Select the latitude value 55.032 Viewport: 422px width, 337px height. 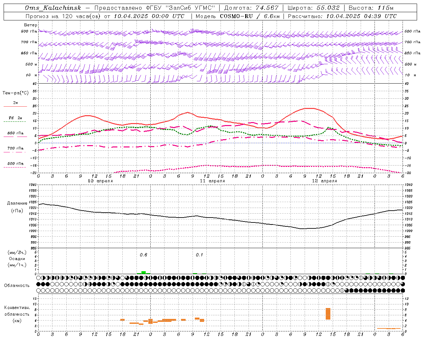point(328,8)
